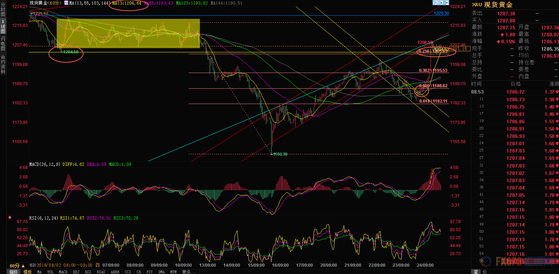Select the 指标 tab at bottom

coord(13,272)
